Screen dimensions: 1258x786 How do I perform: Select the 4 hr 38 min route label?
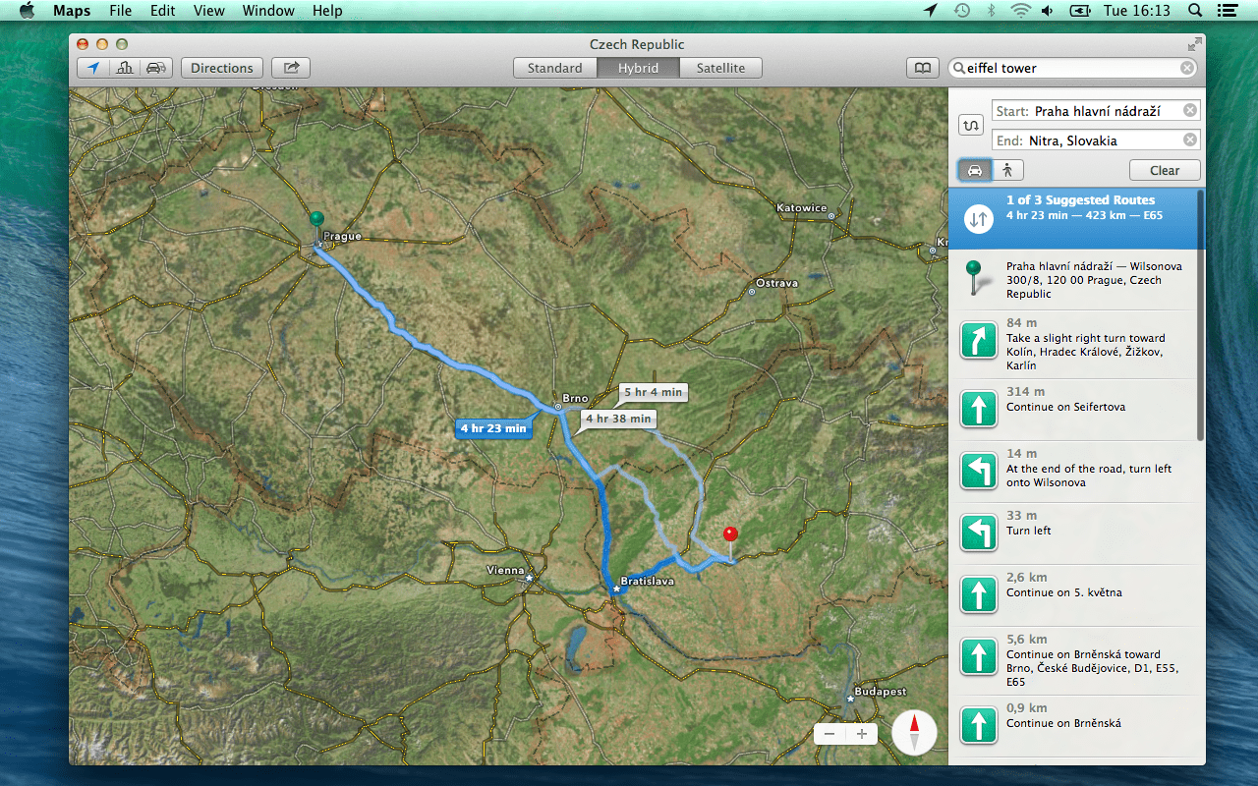point(618,419)
